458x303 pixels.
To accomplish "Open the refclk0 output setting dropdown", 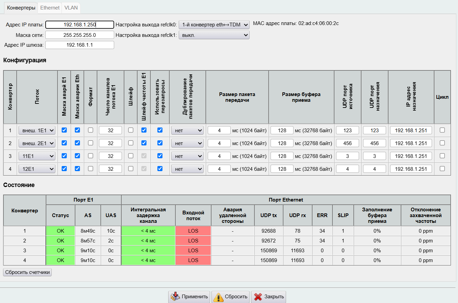I will 214,24.
